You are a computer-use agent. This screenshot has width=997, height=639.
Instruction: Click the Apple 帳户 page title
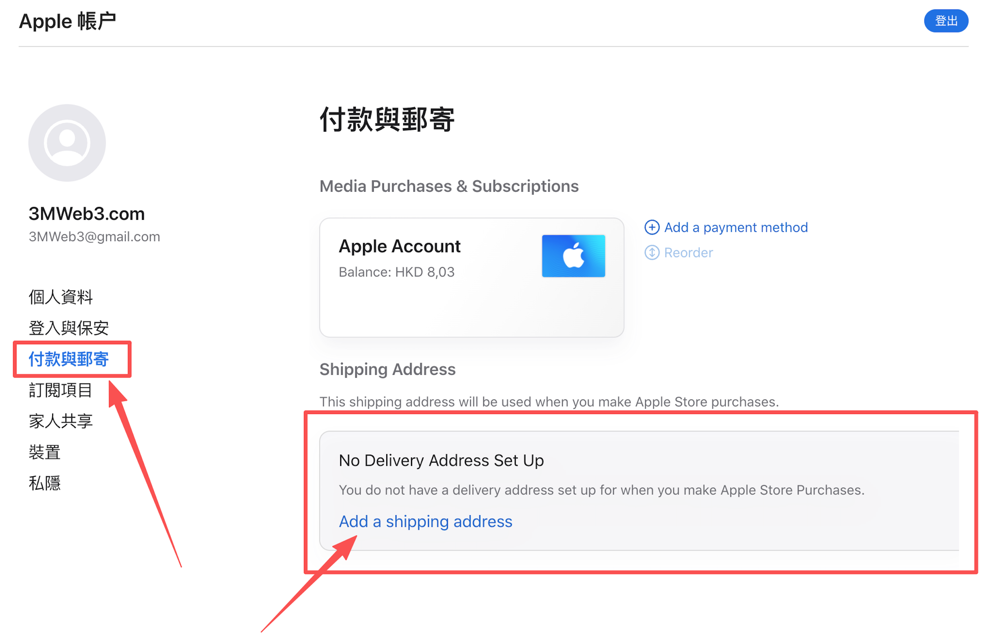click(x=67, y=21)
